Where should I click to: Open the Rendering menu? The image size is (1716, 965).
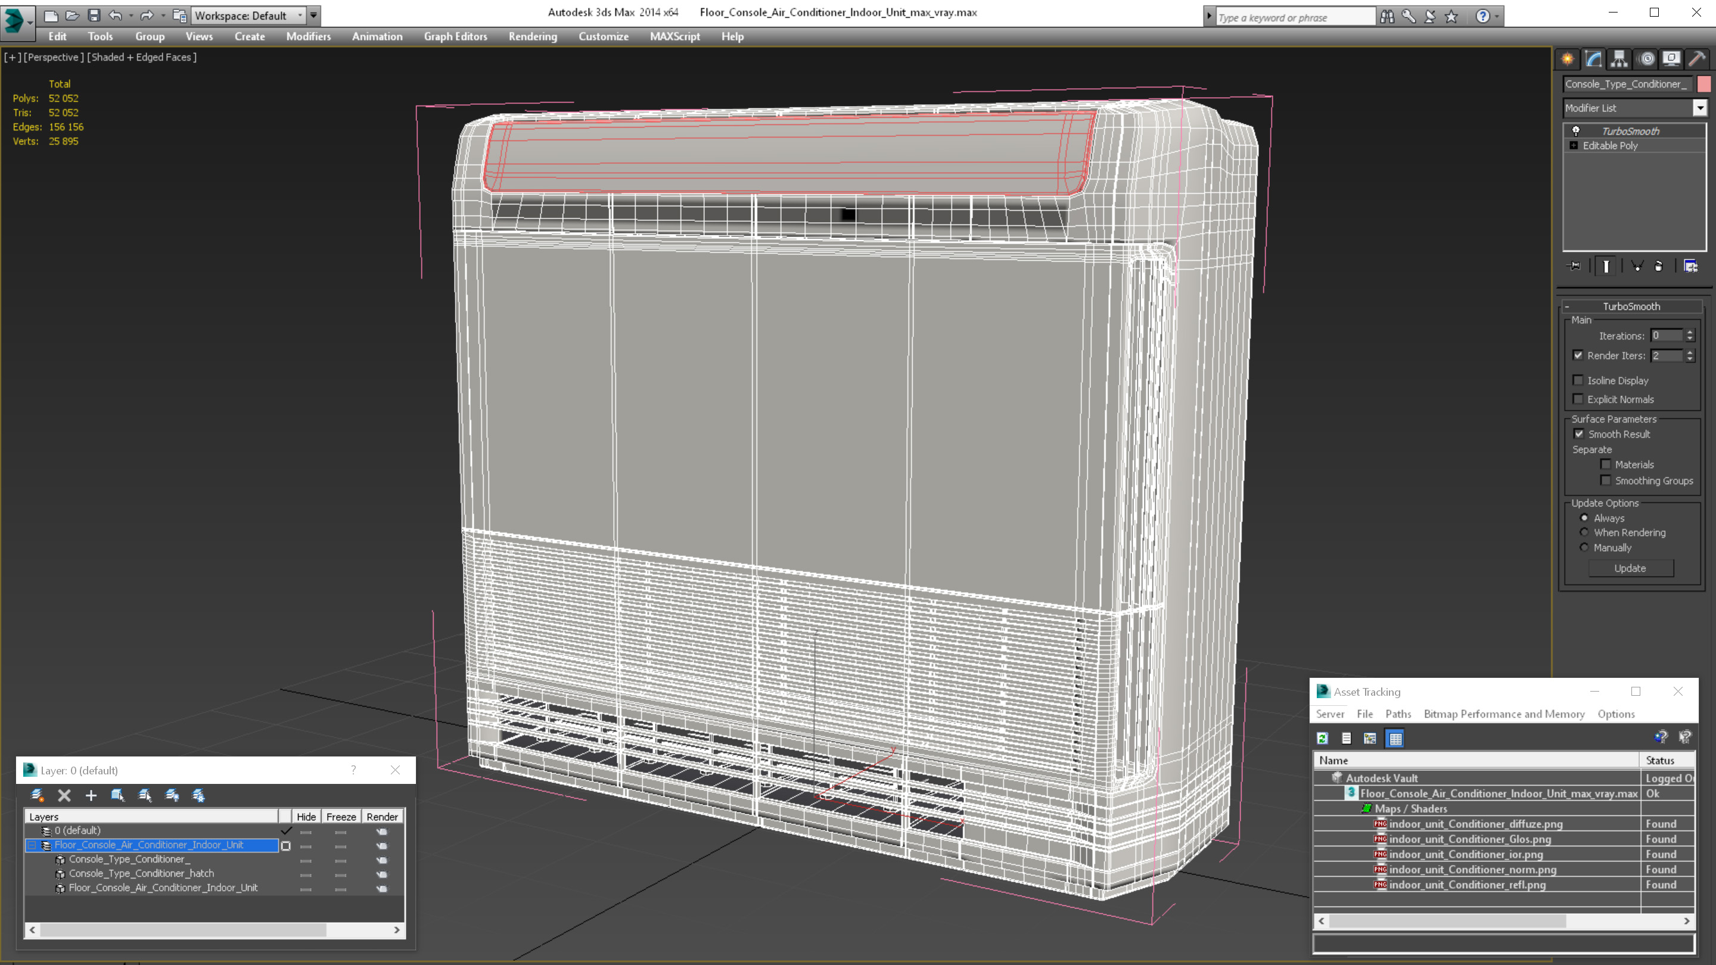pyautogui.click(x=533, y=36)
